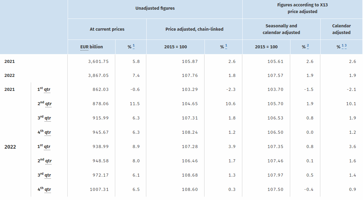The image size is (363, 200).
Task: Click the 2021 annual row label
Action: coord(9,61)
